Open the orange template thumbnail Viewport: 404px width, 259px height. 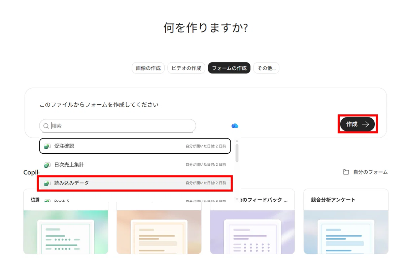click(x=159, y=232)
